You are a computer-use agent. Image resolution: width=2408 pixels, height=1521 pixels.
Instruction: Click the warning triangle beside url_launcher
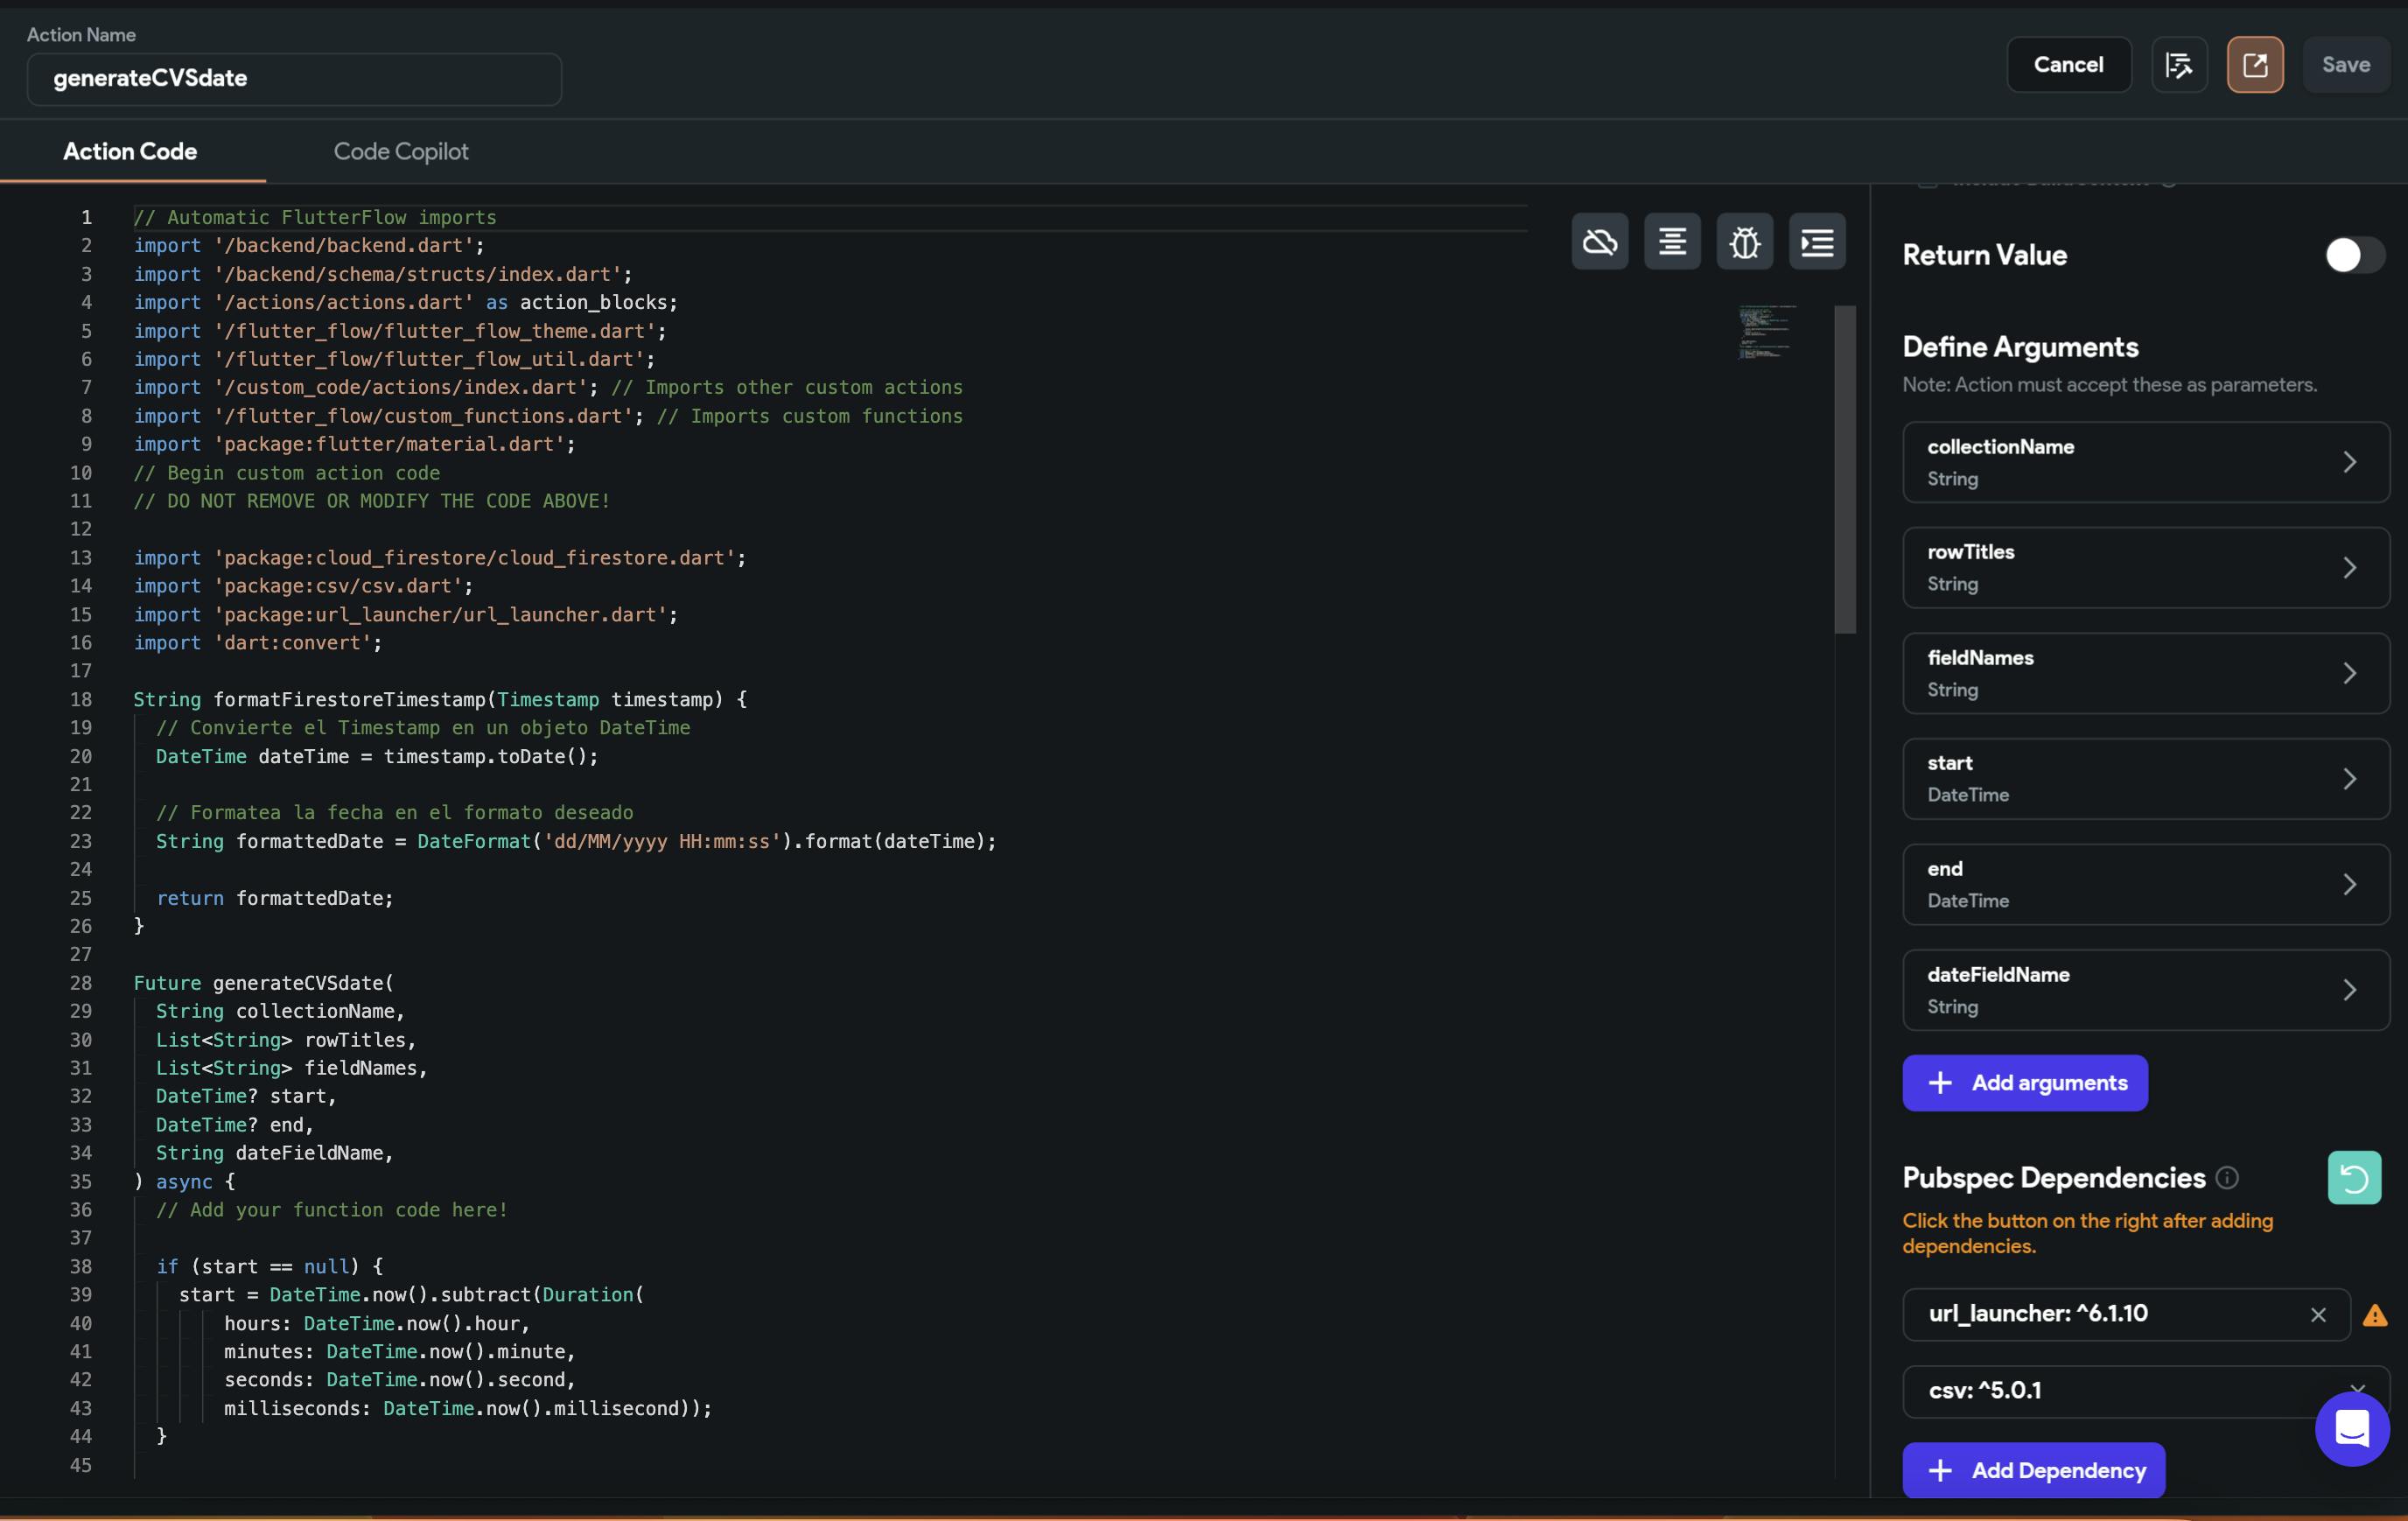click(2374, 1315)
